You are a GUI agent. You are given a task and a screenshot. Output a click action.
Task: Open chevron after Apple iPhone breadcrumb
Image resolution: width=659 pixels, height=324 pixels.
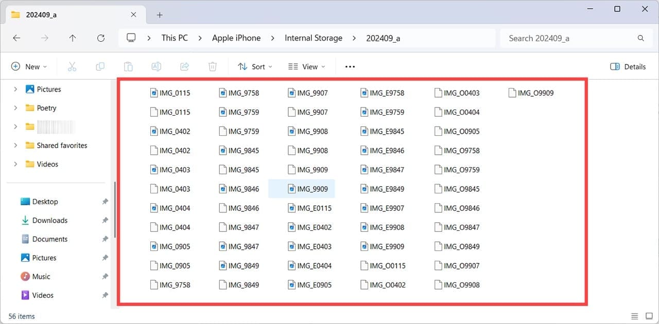click(x=272, y=38)
